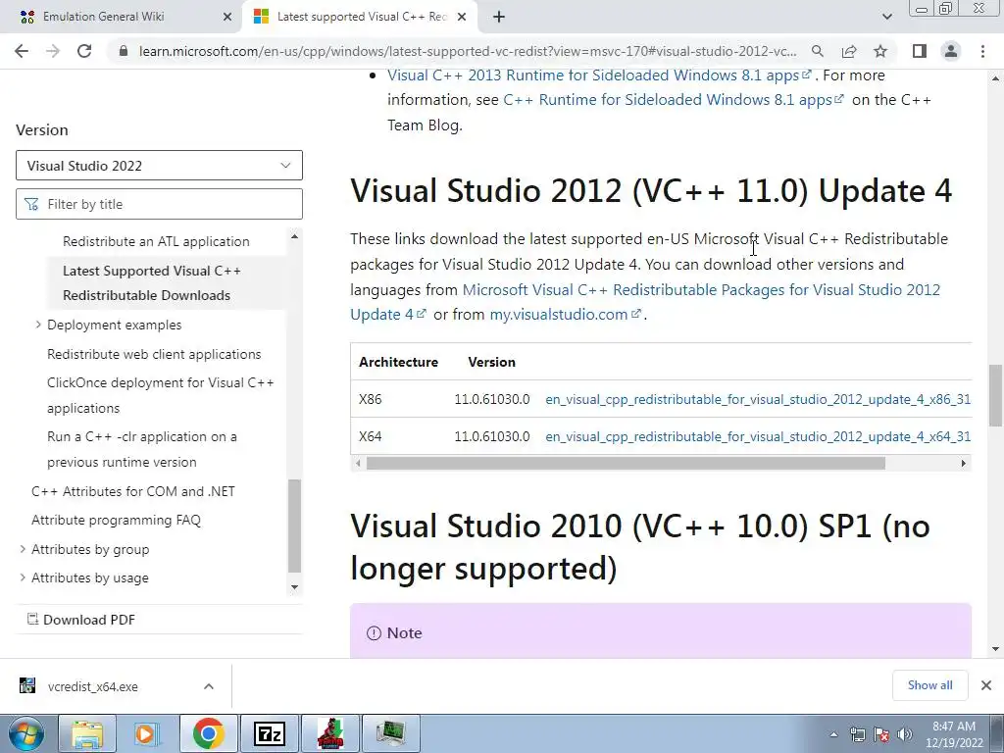Expand Attributes by group
Image resolution: width=1004 pixels, height=753 pixels.
coord(23,549)
